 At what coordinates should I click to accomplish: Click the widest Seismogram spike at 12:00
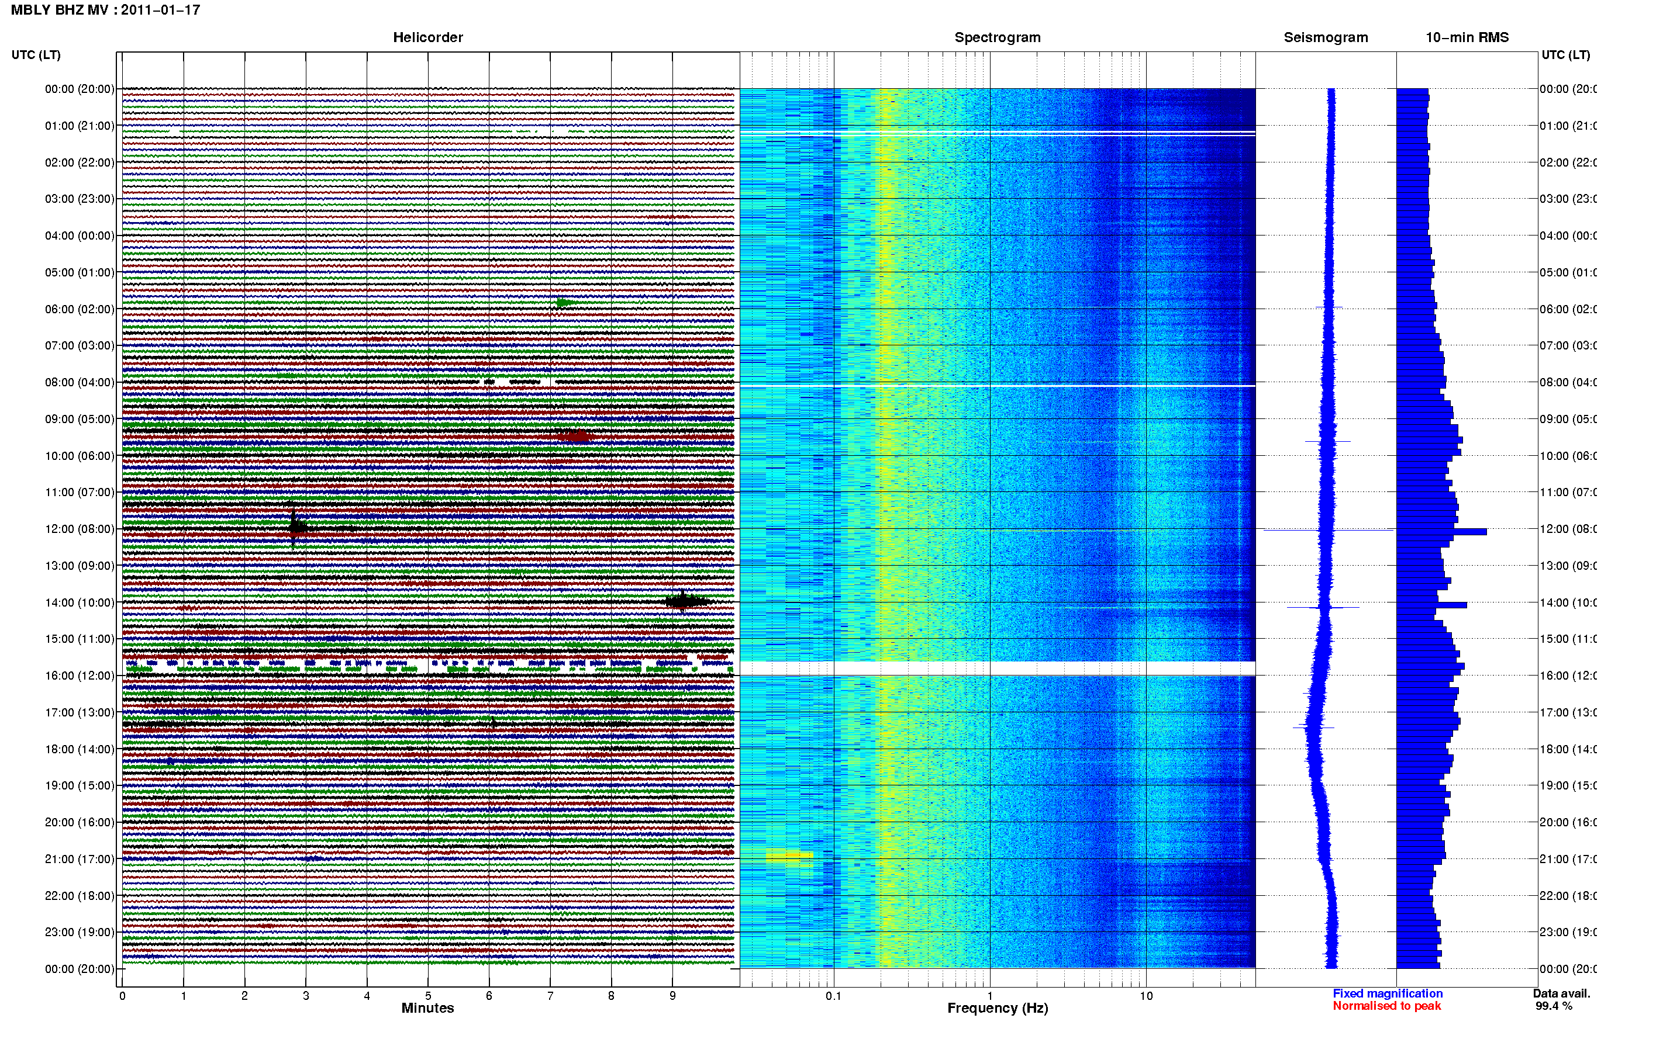click(x=1328, y=530)
